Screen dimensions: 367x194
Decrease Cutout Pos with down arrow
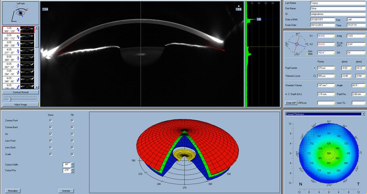pyautogui.click(x=73, y=171)
